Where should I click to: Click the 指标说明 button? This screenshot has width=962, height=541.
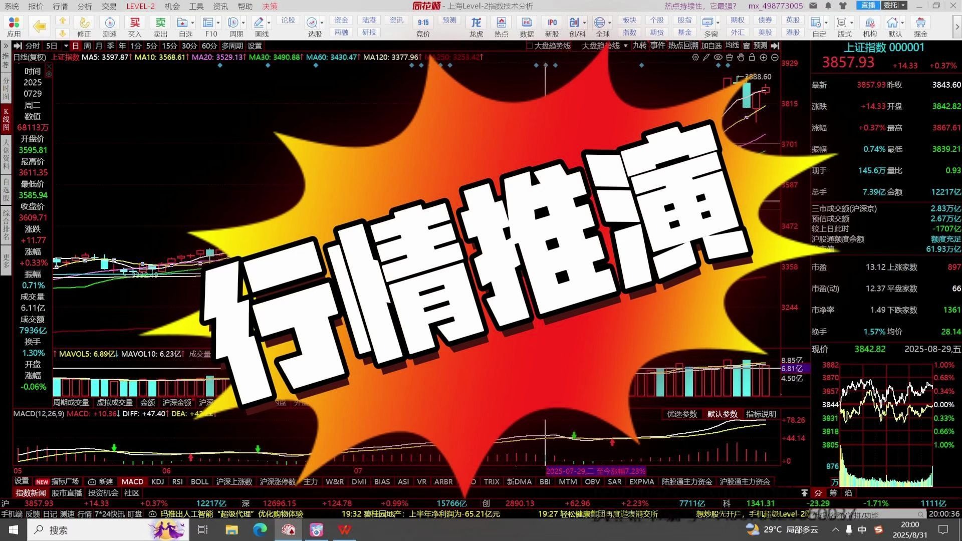point(760,414)
